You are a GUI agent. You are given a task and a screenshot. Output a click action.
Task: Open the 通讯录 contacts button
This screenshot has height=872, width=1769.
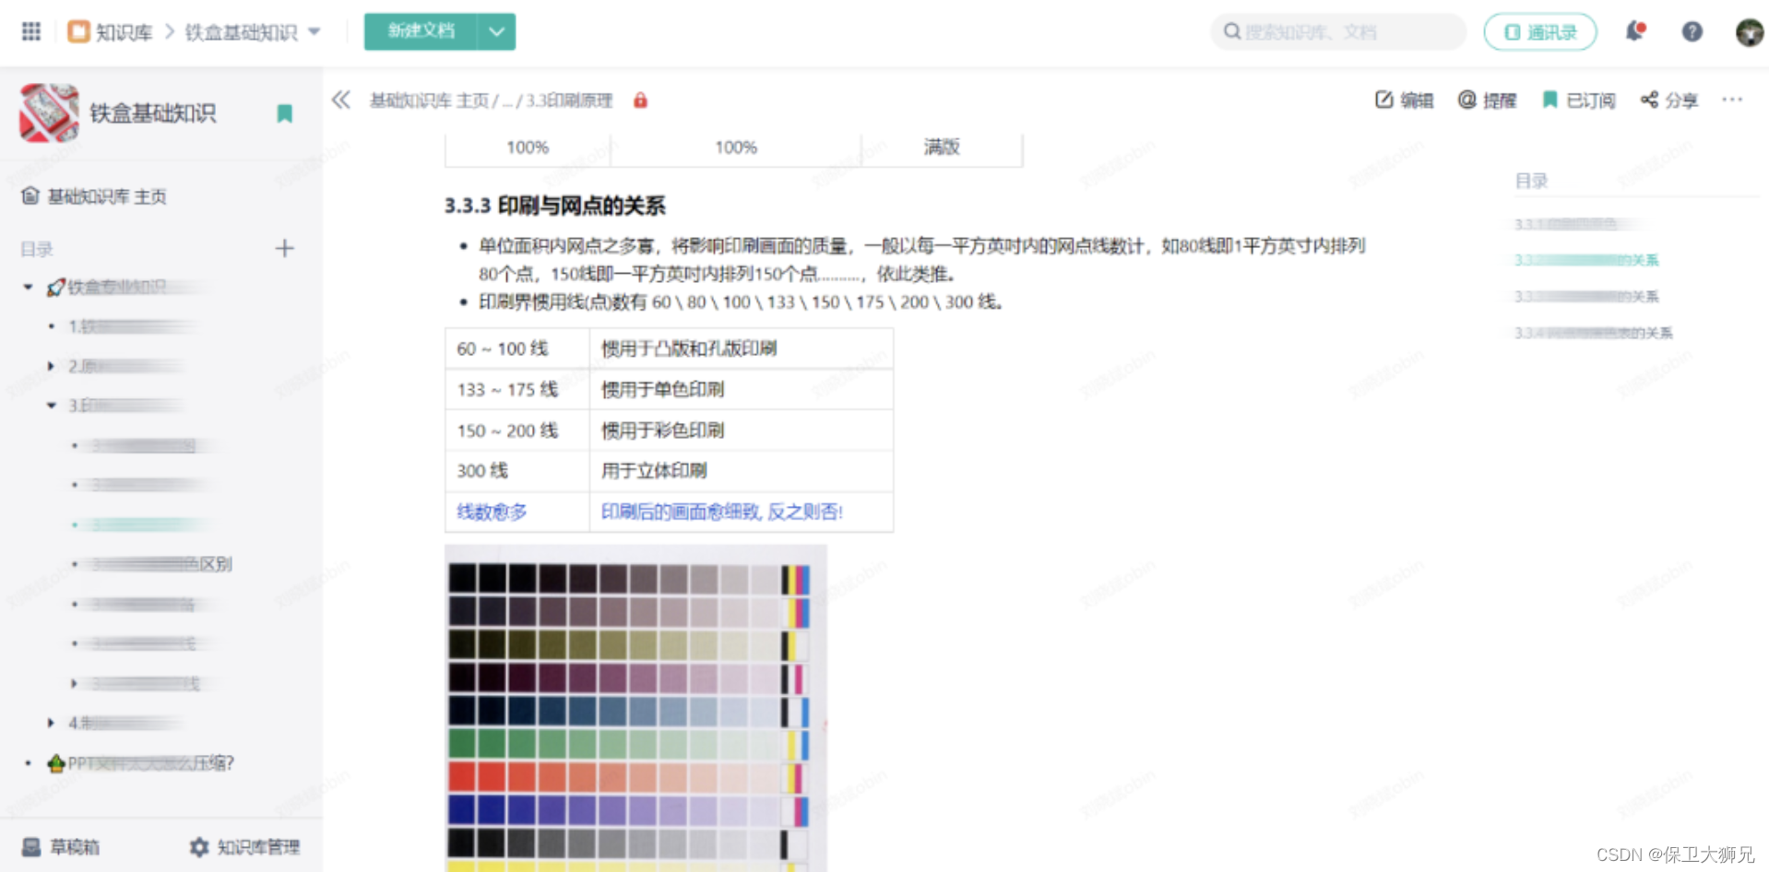coord(1539,31)
